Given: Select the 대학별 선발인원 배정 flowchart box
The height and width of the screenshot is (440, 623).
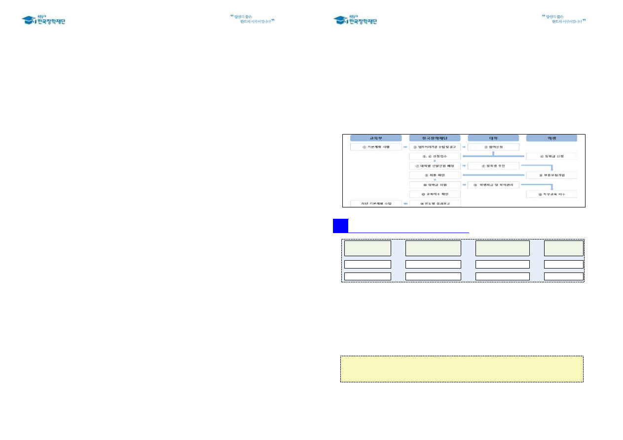Looking at the screenshot, I should pyautogui.click(x=435, y=166).
